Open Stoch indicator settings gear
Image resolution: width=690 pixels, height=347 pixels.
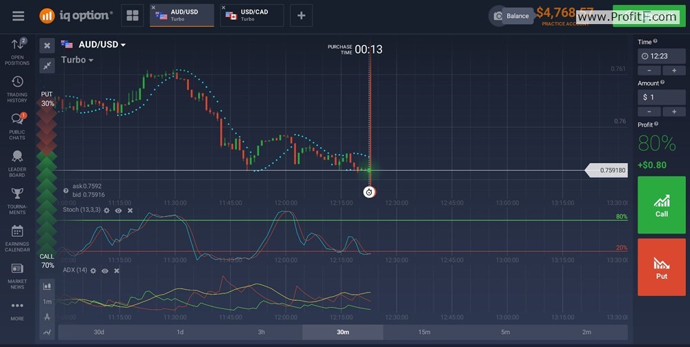point(106,211)
